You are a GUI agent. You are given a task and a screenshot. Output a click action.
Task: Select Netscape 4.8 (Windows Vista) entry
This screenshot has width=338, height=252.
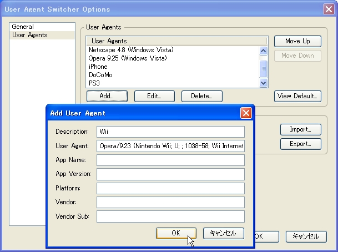(173, 50)
